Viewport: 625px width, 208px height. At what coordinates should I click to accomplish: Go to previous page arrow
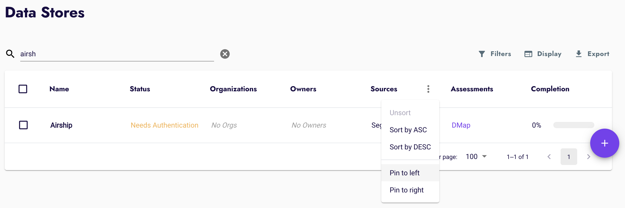pyautogui.click(x=549, y=157)
